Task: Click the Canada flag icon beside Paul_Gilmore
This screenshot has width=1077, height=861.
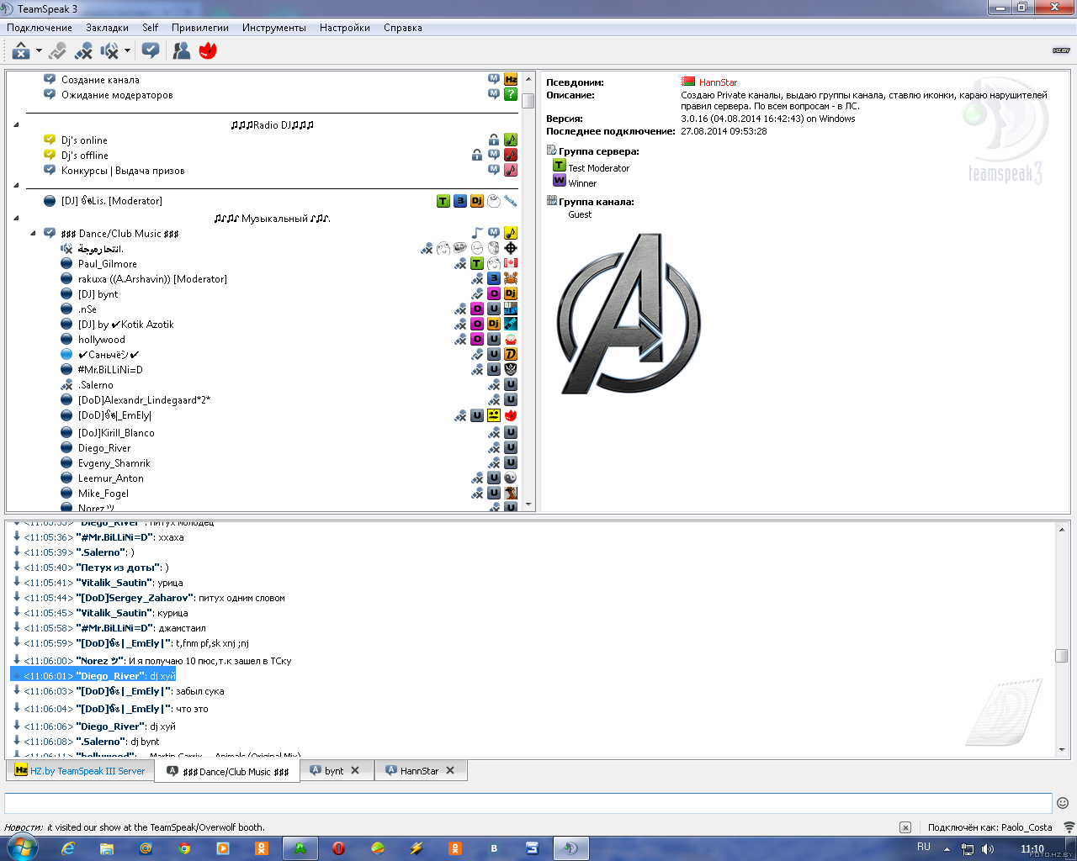Action: (x=511, y=263)
